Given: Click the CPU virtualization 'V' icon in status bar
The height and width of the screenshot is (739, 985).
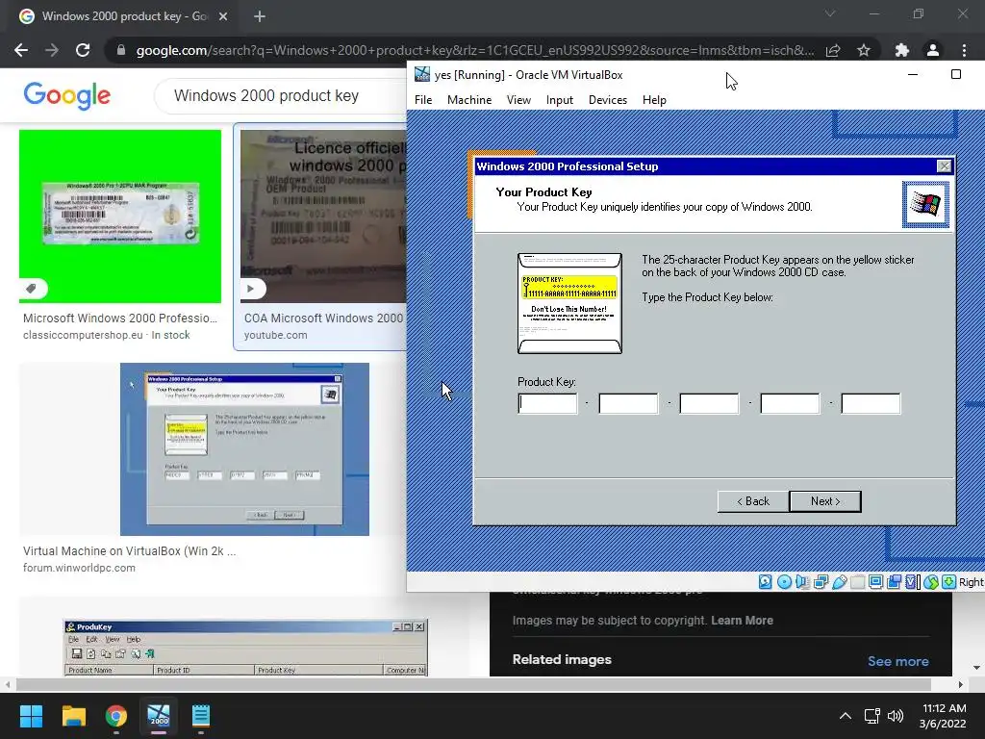Looking at the screenshot, I should tap(912, 582).
